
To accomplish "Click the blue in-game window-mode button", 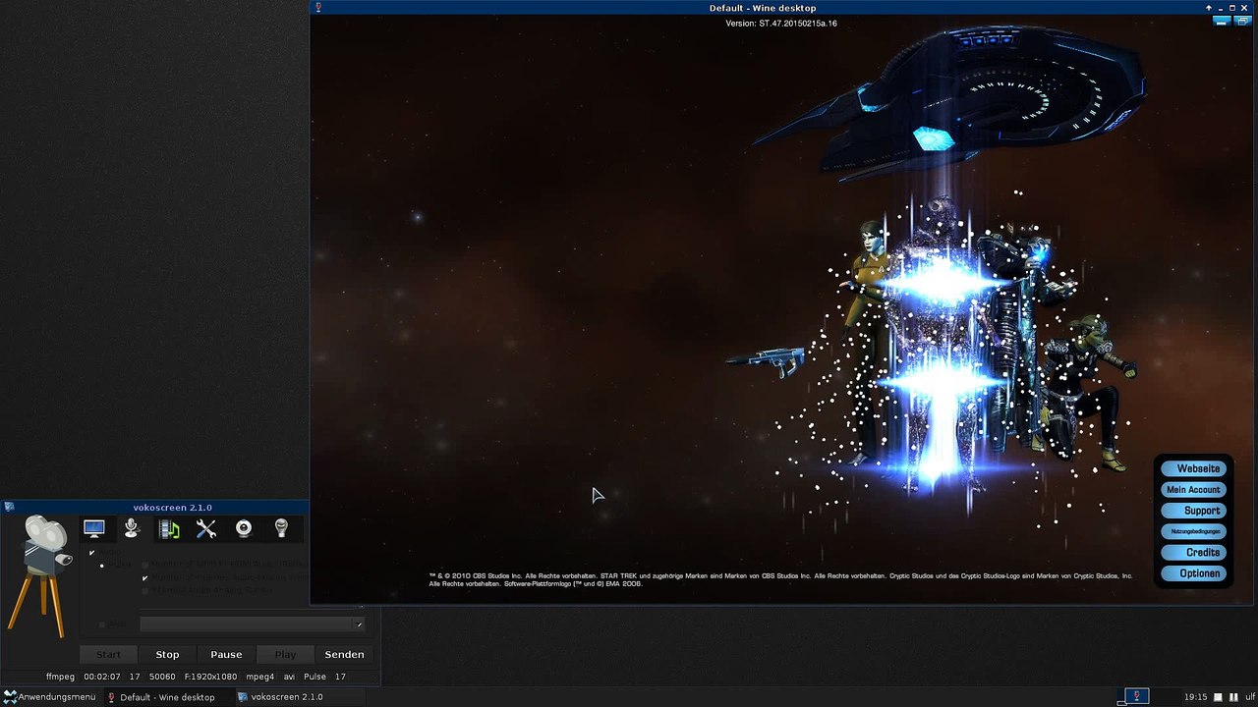I will coord(1242,20).
